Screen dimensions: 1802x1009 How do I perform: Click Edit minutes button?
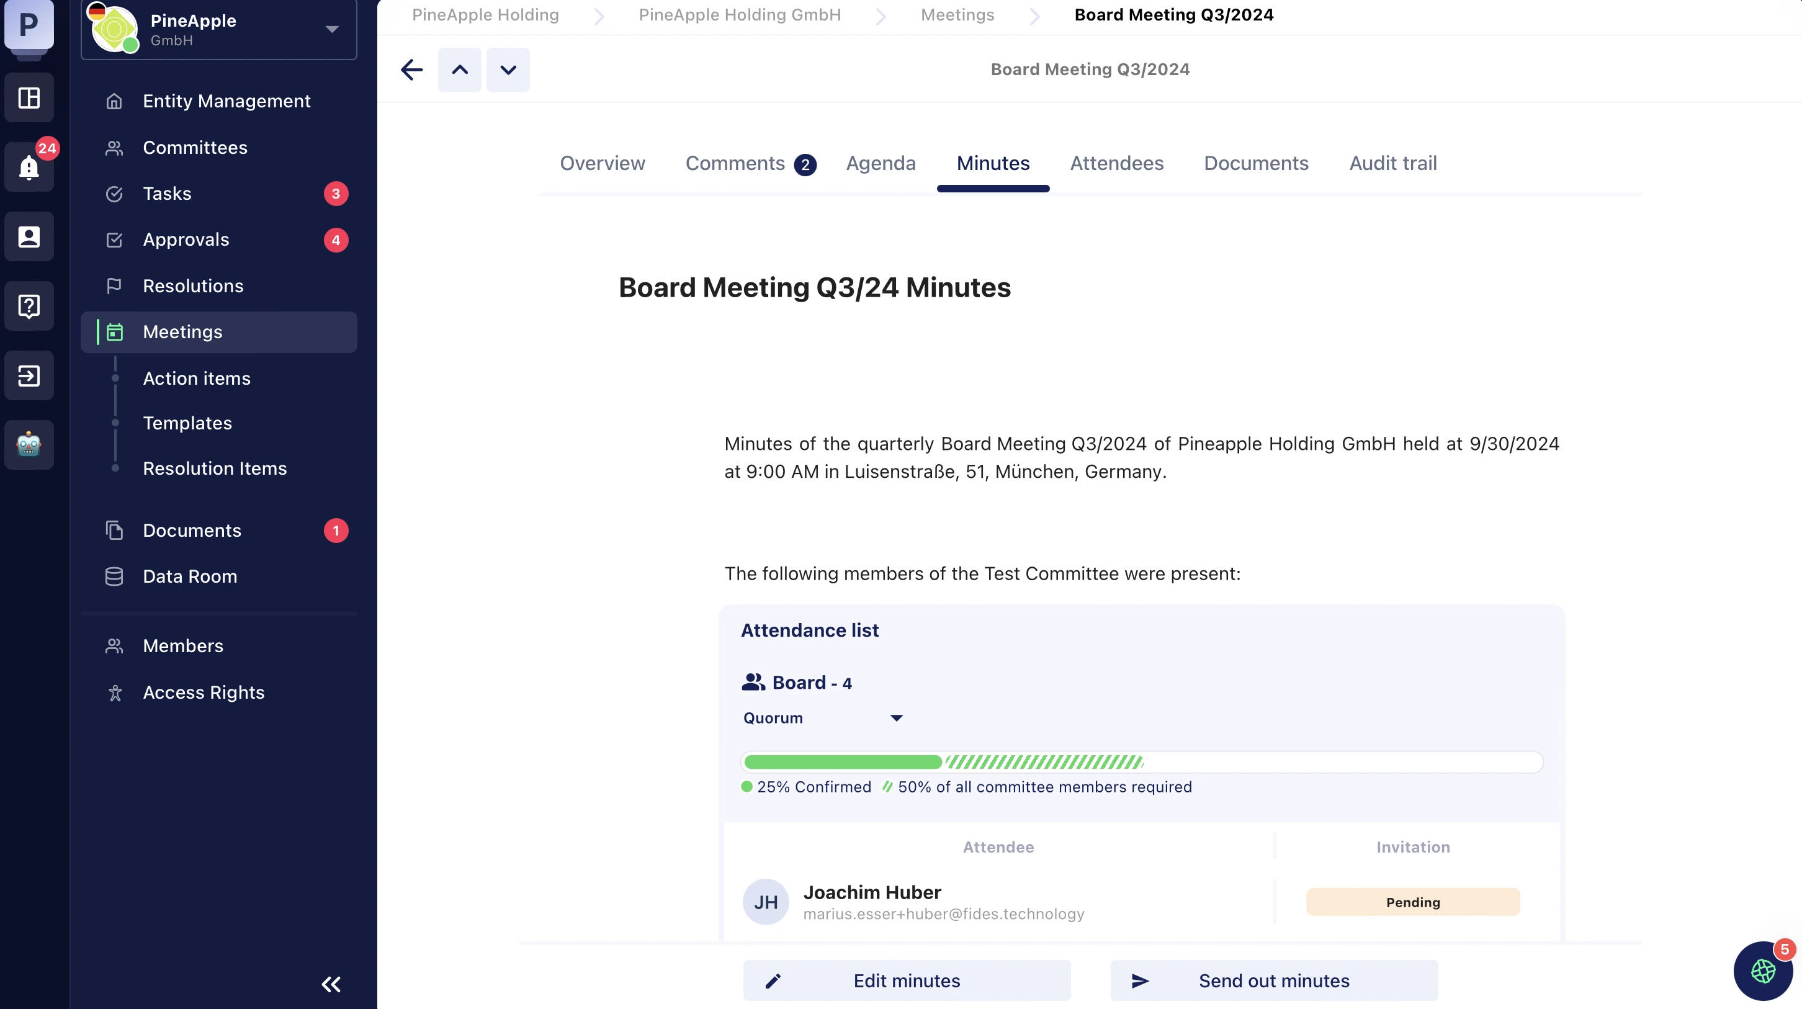click(x=907, y=981)
